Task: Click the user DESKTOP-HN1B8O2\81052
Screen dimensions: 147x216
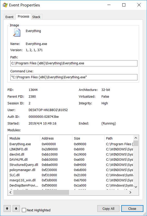Action: pos(48,110)
